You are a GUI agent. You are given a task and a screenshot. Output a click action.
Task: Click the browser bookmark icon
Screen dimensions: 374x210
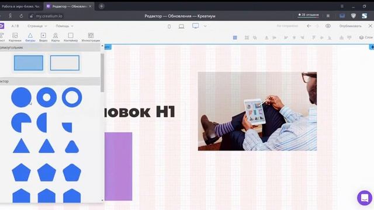328,16
